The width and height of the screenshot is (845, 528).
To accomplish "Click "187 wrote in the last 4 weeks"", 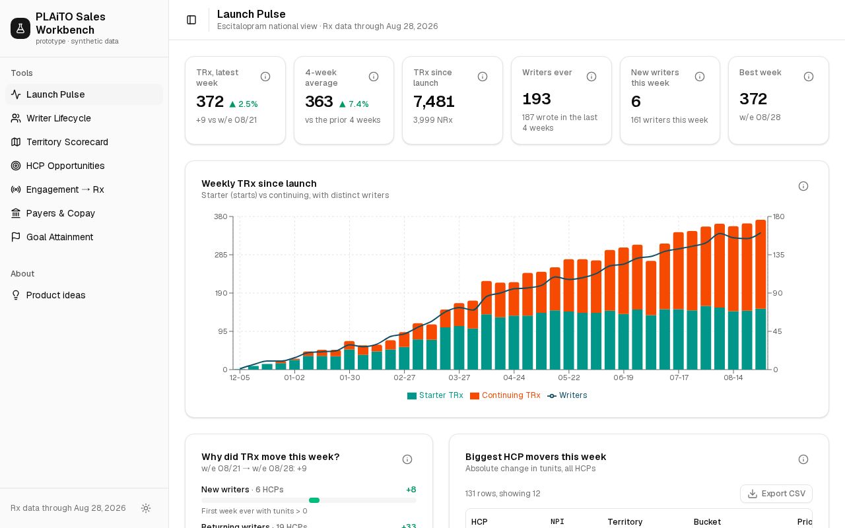I will [560, 123].
